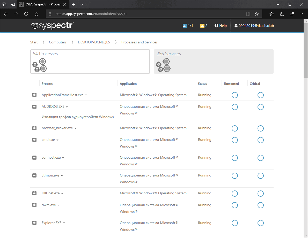Sort by the Status column header
The height and width of the screenshot is (238, 308).
[x=202, y=84]
